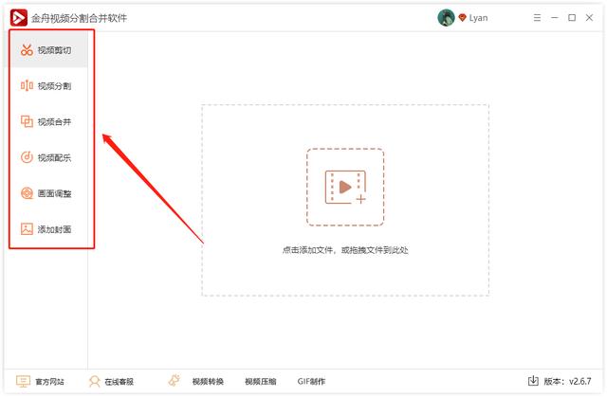The width and height of the screenshot is (607, 397).
Task: Open the user avatar picture
Action: pyautogui.click(x=446, y=18)
